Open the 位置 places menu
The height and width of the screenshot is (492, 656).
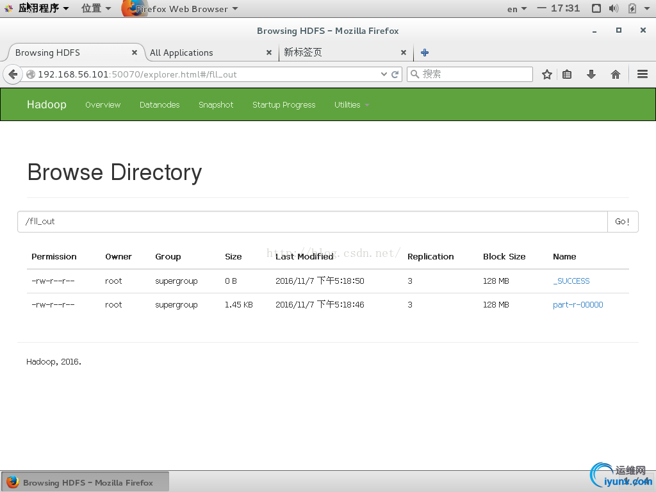coord(96,8)
